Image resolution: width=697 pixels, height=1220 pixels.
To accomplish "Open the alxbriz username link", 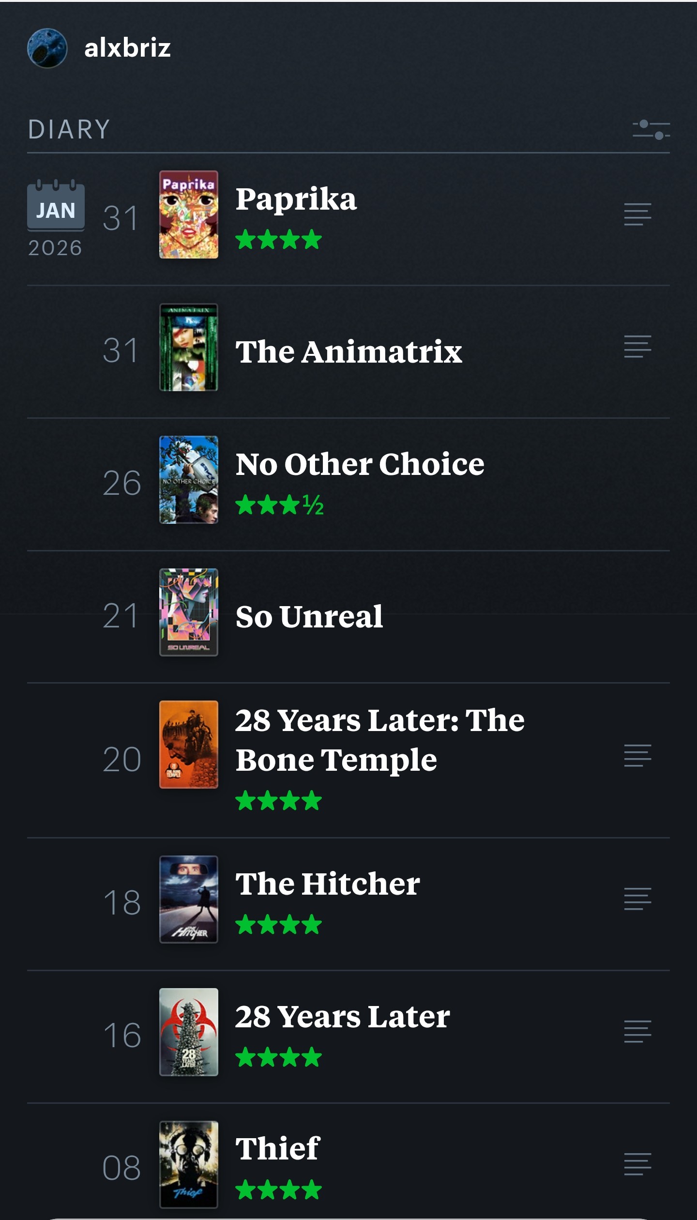I will point(127,48).
